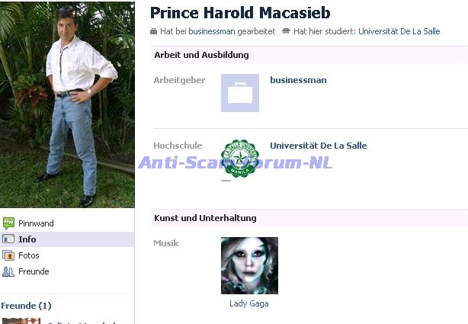This screenshot has width=468, height=324.
Task: Click the Pinnwand speech bubble icon
Action: point(8,223)
